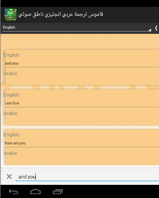Tap the app flag icon in the header

(x=10, y=14)
